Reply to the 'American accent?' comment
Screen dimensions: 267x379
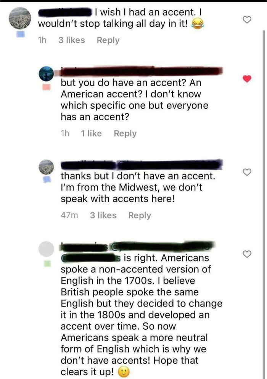point(125,134)
